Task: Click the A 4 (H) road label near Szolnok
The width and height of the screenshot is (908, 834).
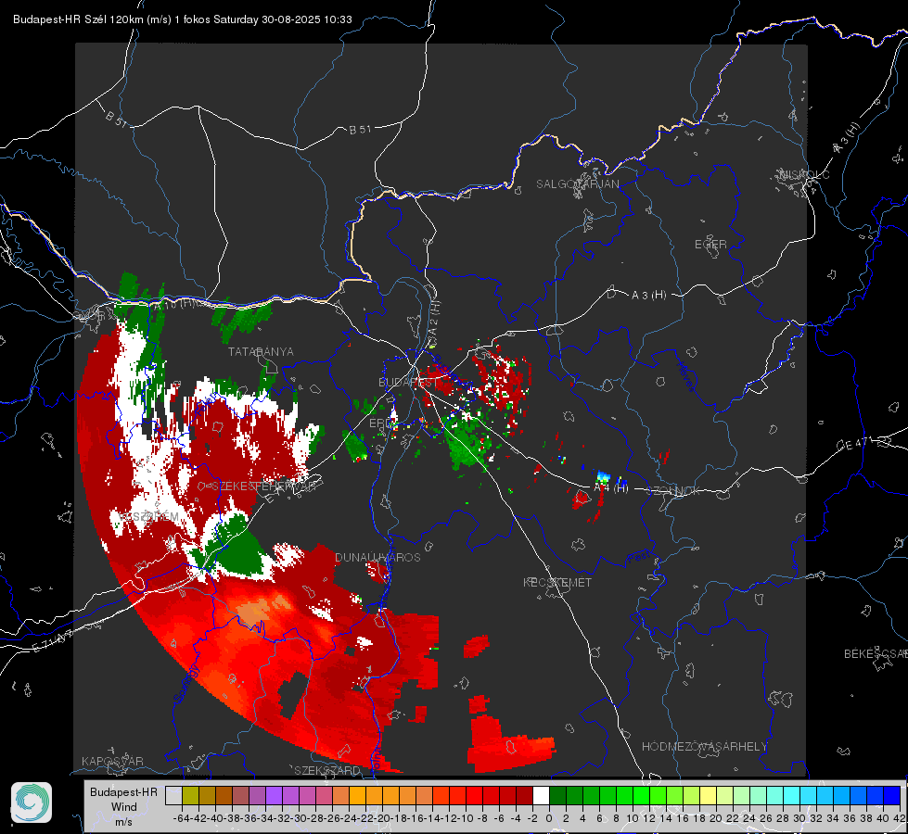Action: tap(611, 488)
